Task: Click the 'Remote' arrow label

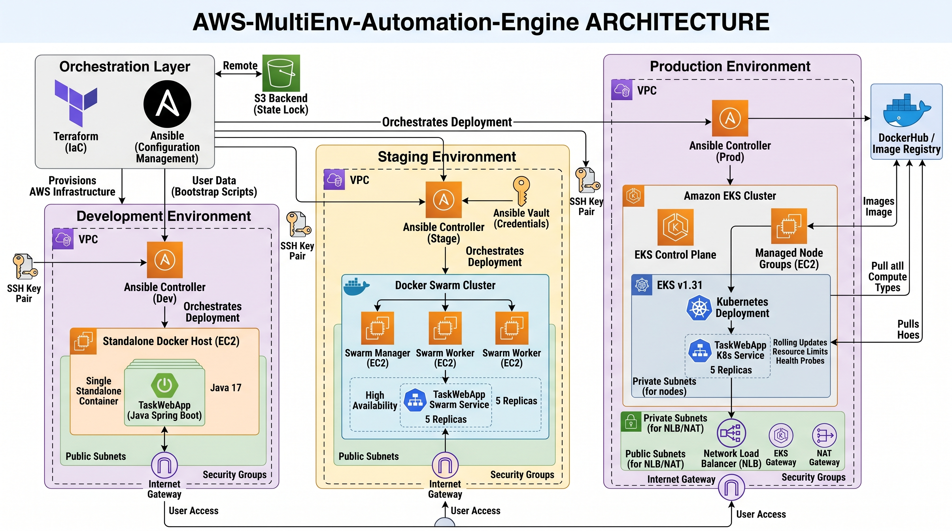Action: click(240, 66)
